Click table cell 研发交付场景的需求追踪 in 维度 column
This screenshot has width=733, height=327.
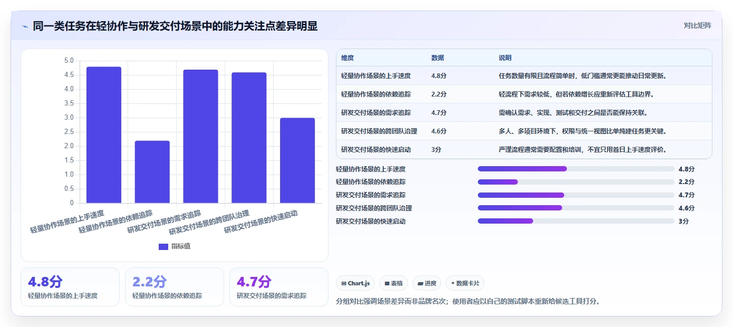point(376,113)
